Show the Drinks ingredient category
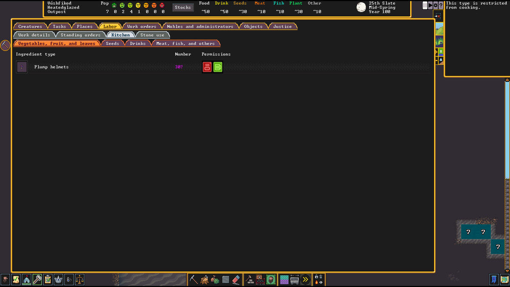 click(x=138, y=43)
